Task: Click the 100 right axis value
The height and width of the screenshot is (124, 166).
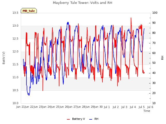Action: click(155, 13)
